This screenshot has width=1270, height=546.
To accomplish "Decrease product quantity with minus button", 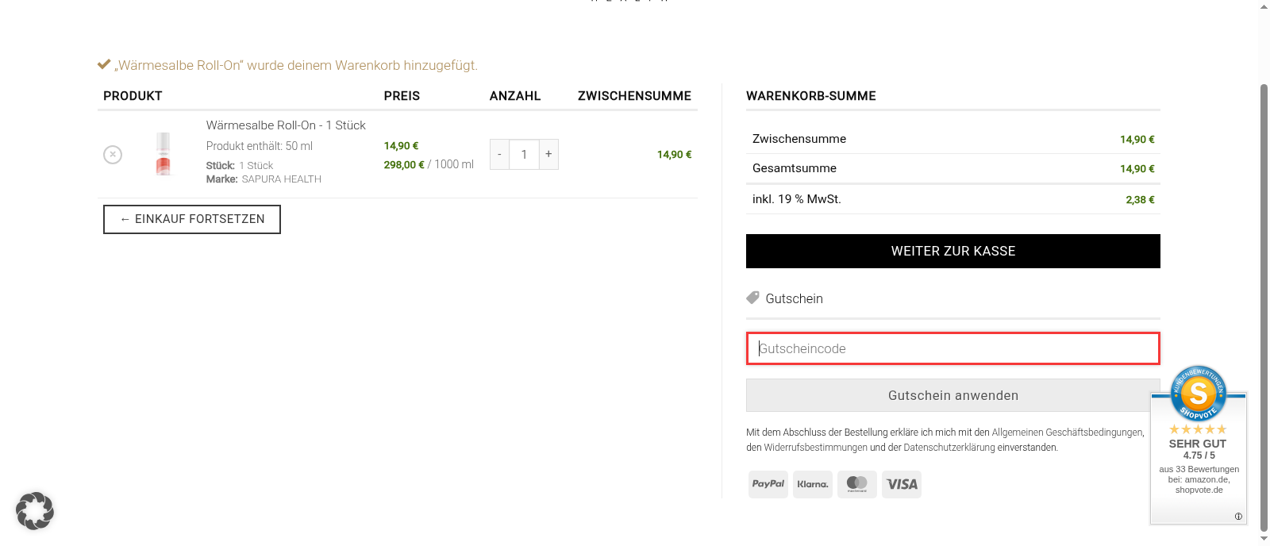I will (499, 155).
